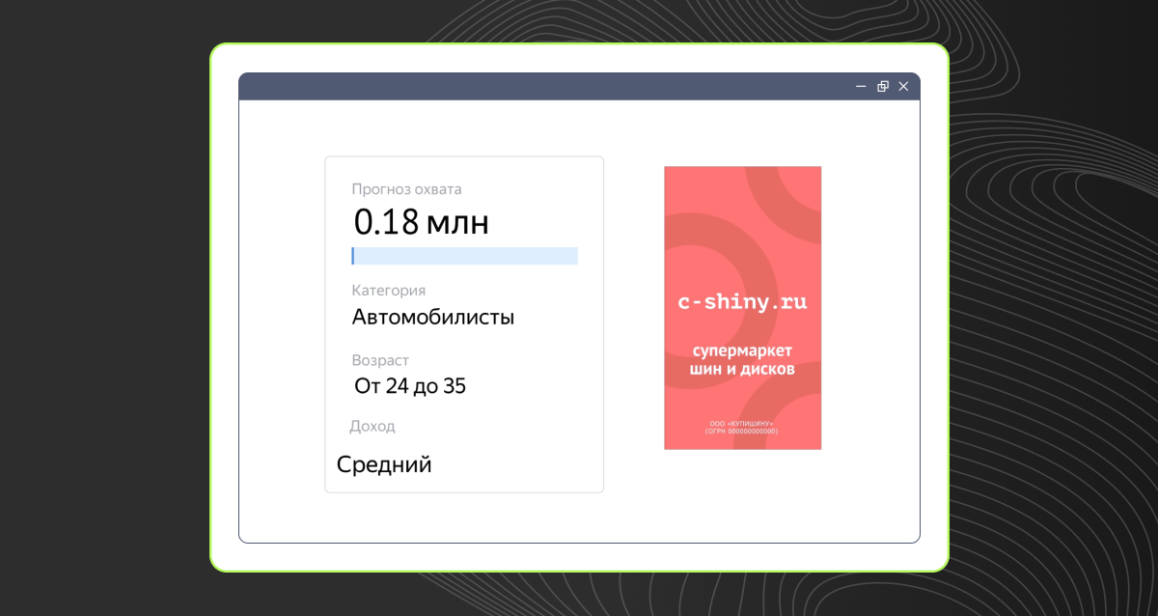
Task: Click the 'ООО «КУПИШИНУ»' legal text
Action: (742, 423)
